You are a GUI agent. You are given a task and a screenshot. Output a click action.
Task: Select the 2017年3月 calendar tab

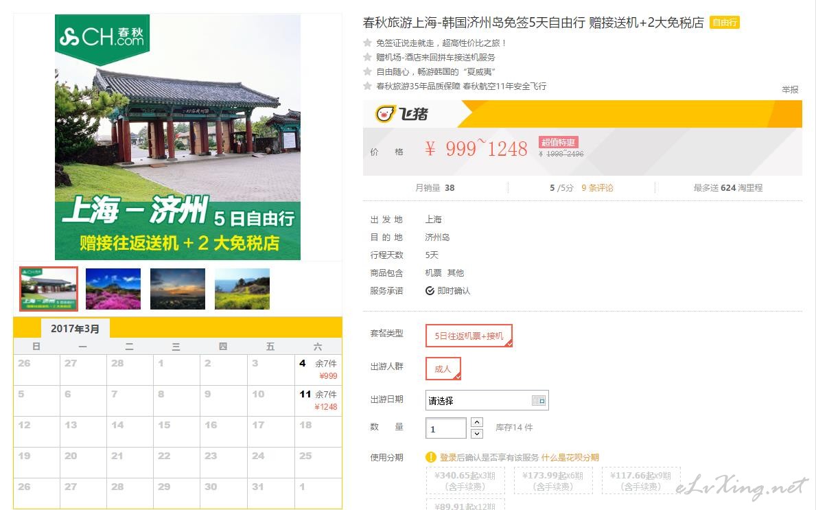click(75, 328)
